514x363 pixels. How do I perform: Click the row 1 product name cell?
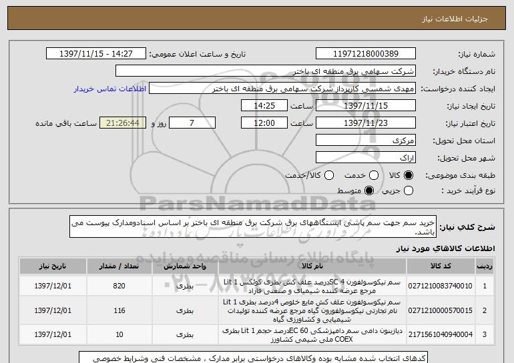312,286
